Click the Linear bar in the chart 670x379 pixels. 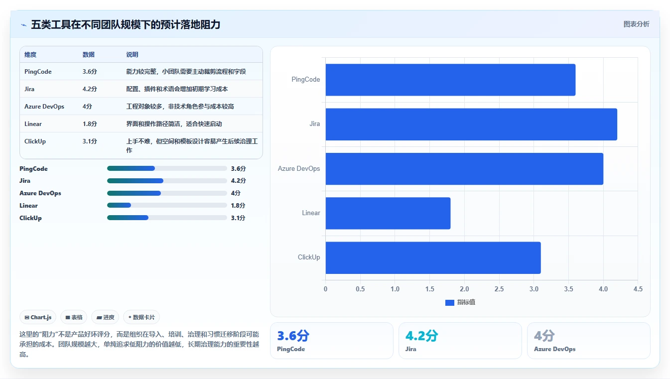[x=388, y=213]
